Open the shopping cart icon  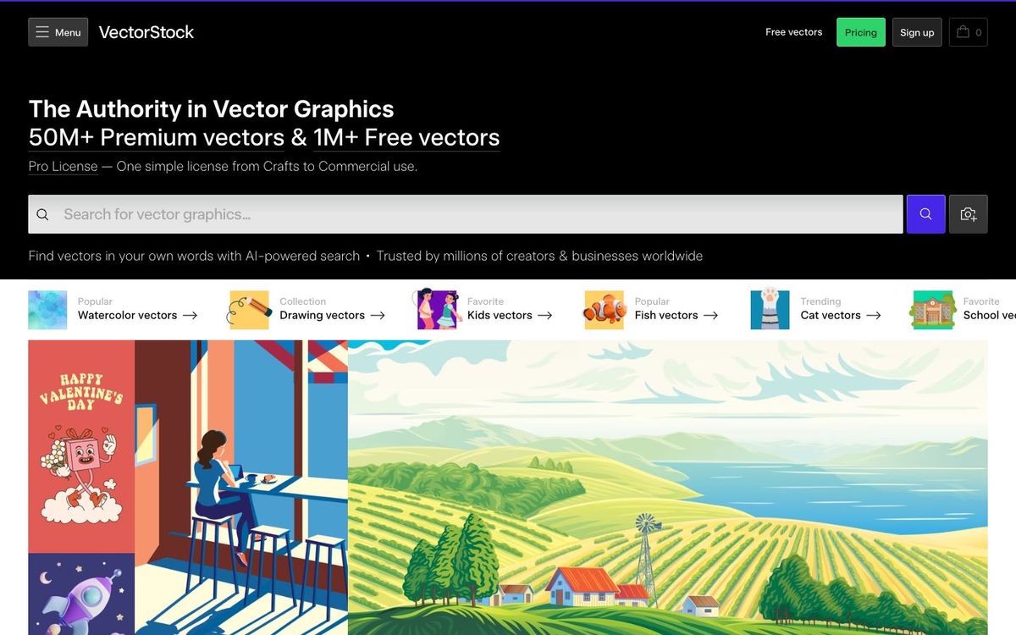(968, 32)
